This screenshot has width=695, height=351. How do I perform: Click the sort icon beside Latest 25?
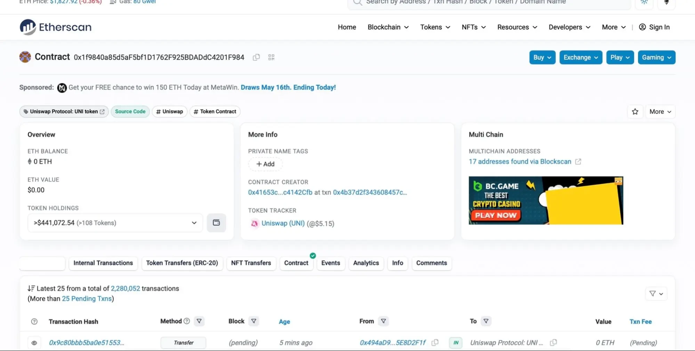point(31,289)
